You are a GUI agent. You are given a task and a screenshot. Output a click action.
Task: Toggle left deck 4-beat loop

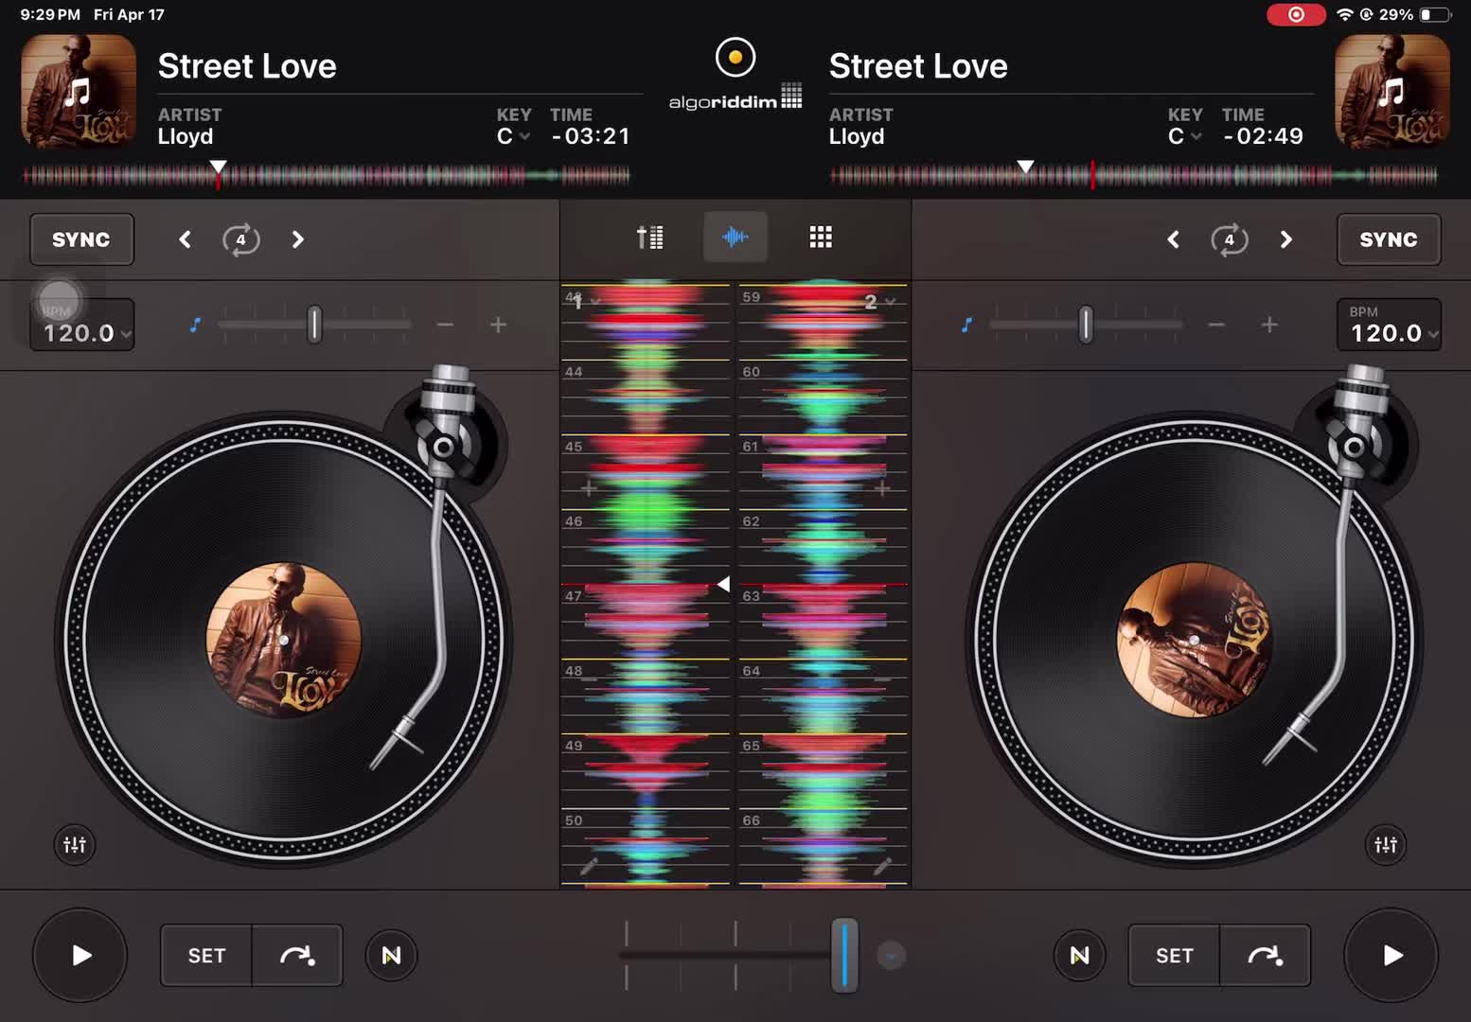pyautogui.click(x=240, y=239)
